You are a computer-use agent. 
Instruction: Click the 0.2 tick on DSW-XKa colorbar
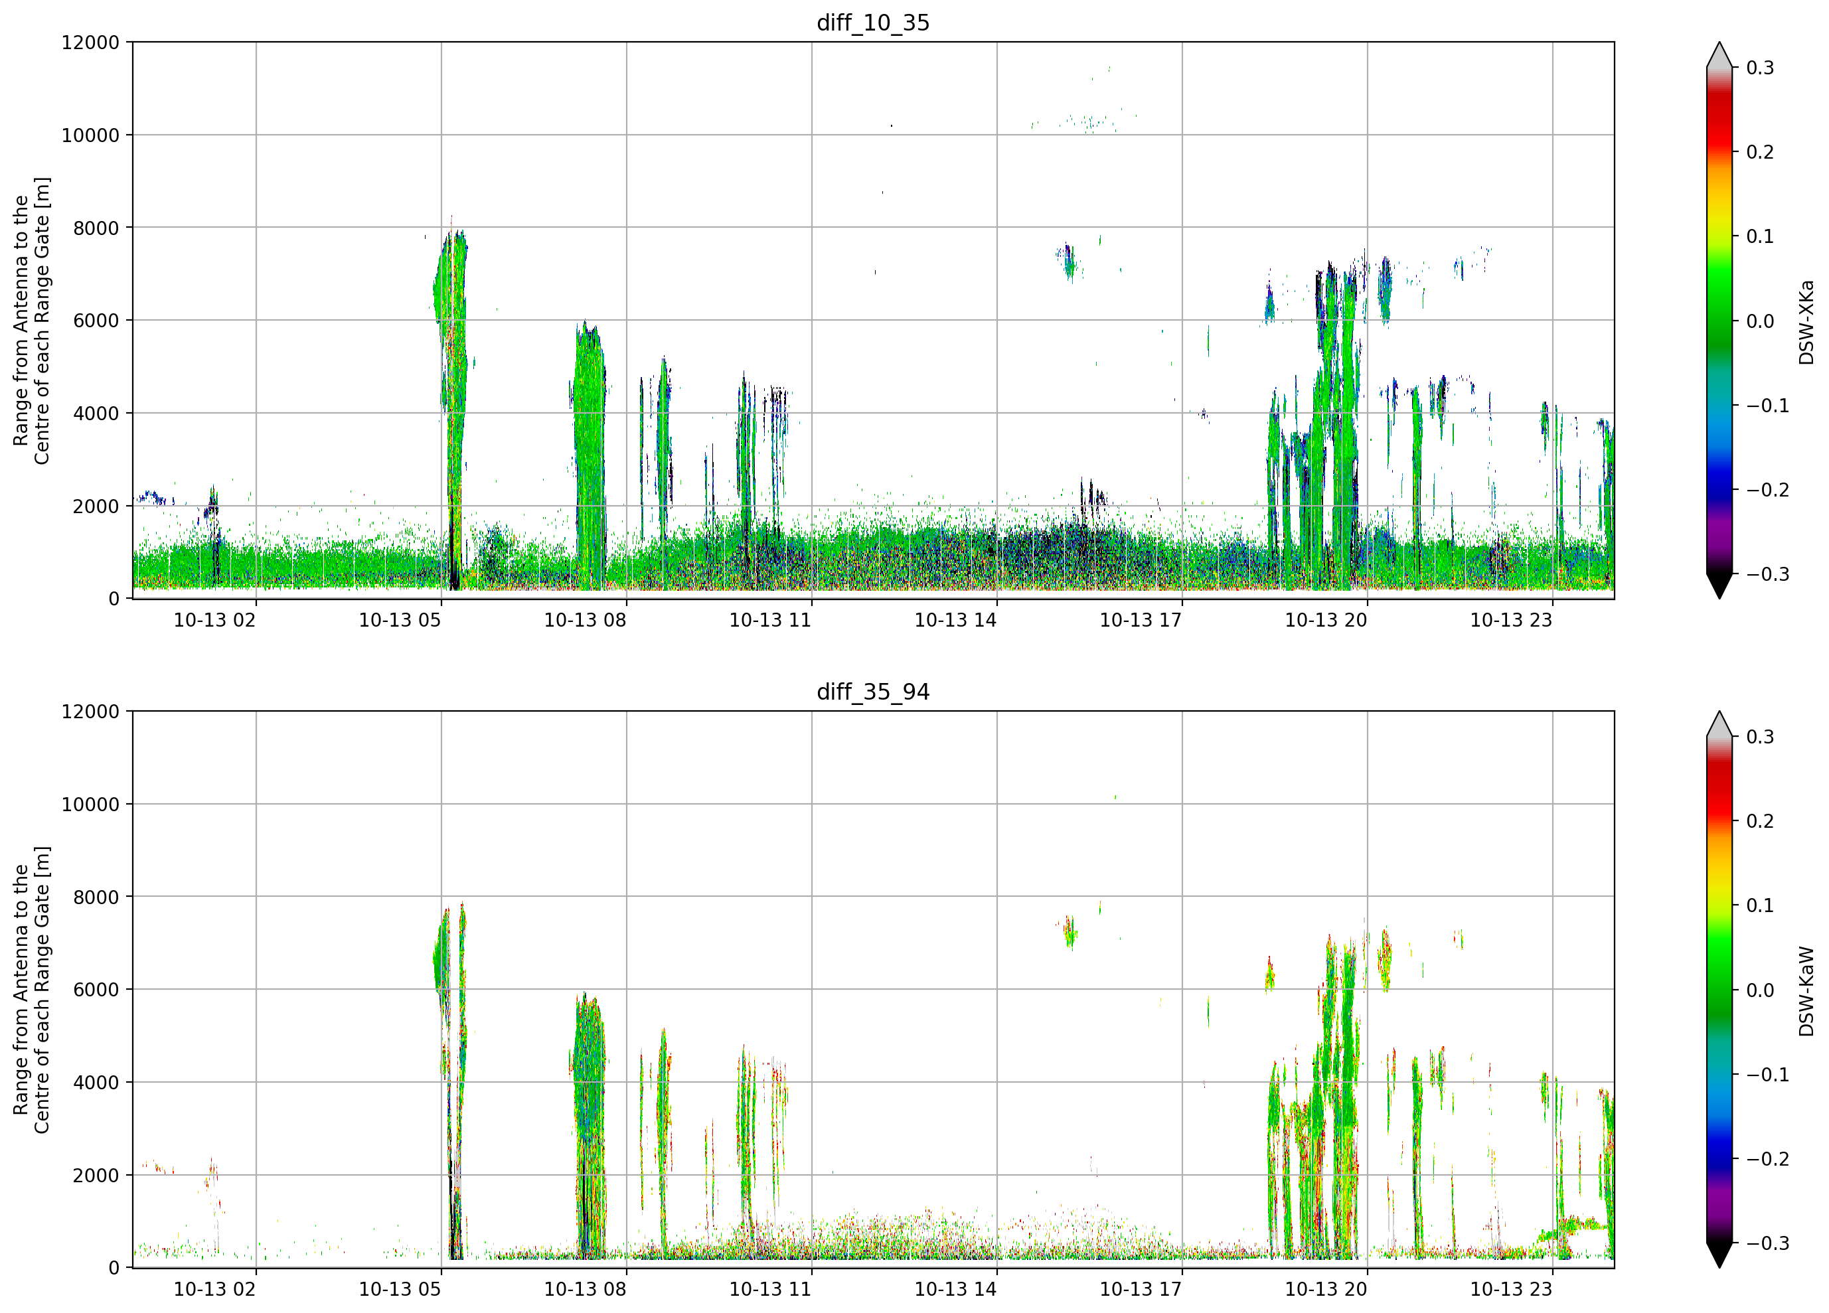[1761, 151]
